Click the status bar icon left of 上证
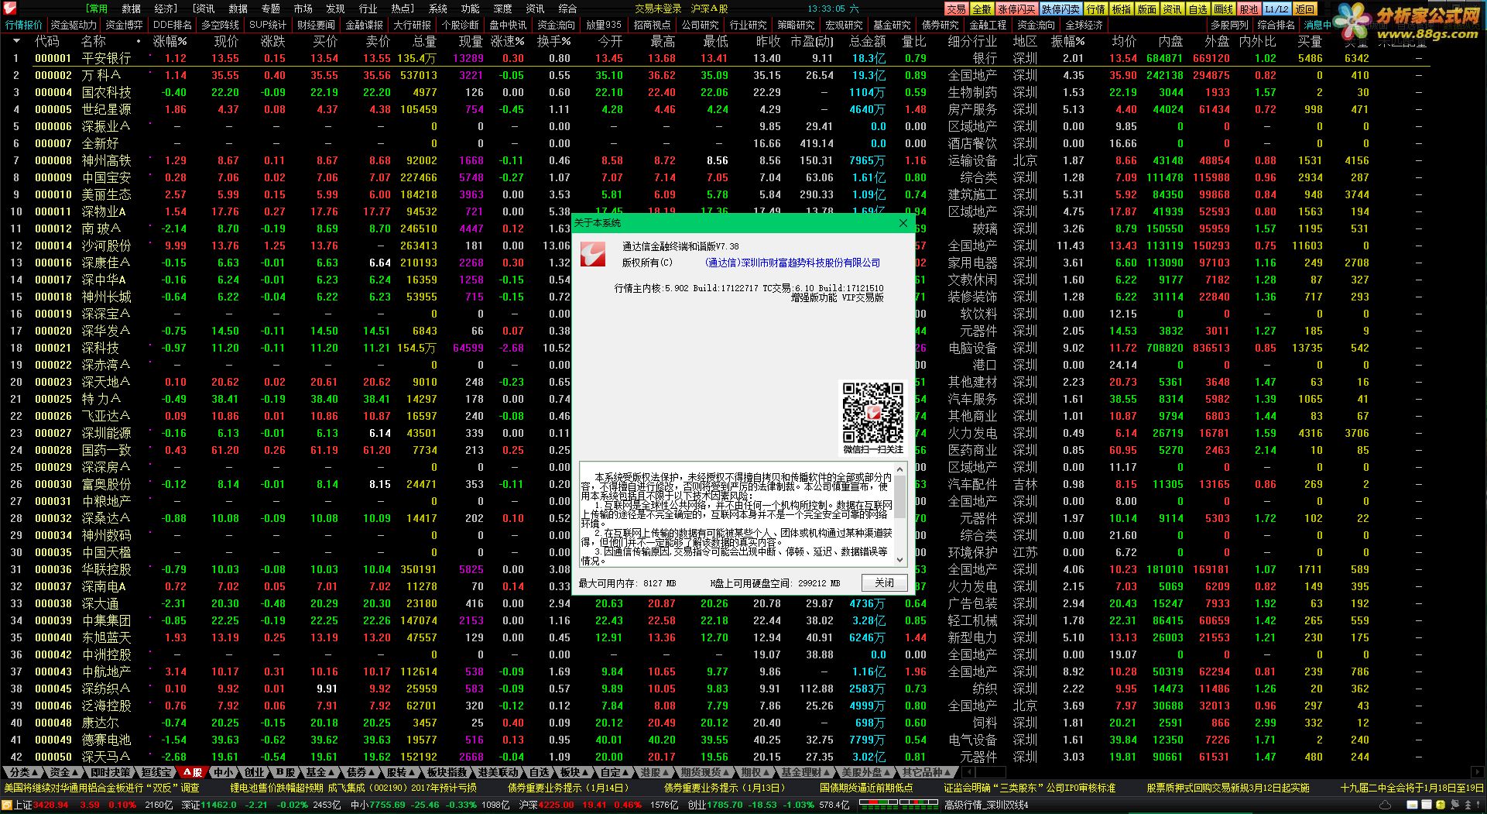The width and height of the screenshot is (1487, 814). click(6, 805)
